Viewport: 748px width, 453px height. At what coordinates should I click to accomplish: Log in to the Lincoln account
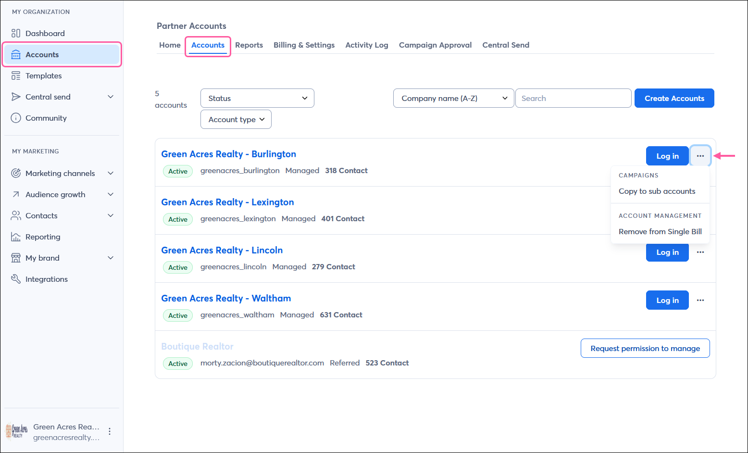(x=667, y=252)
